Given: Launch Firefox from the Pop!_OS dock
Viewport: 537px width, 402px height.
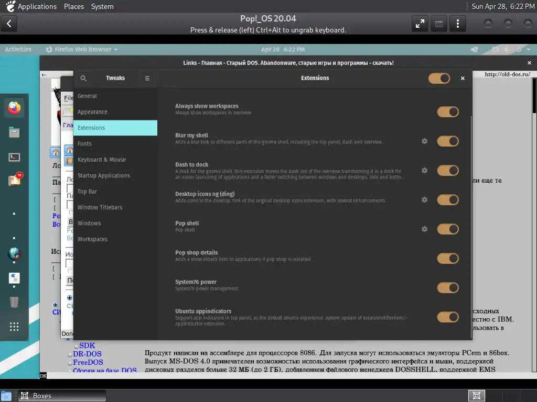Looking at the screenshot, I should (14, 108).
